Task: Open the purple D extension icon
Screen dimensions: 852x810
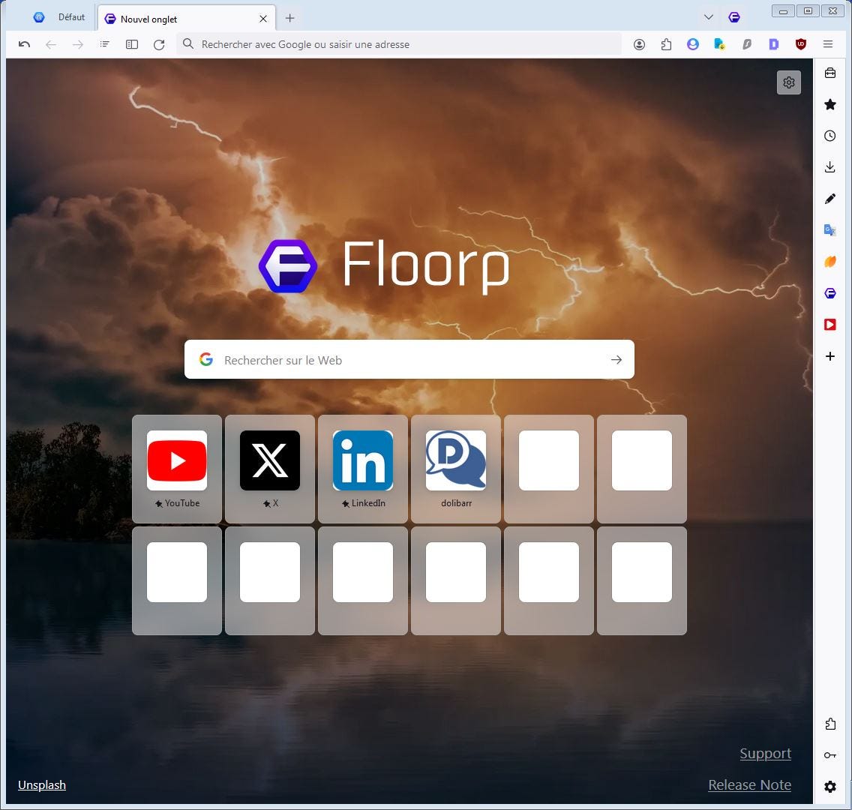Action: pyautogui.click(x=774, y=44)
